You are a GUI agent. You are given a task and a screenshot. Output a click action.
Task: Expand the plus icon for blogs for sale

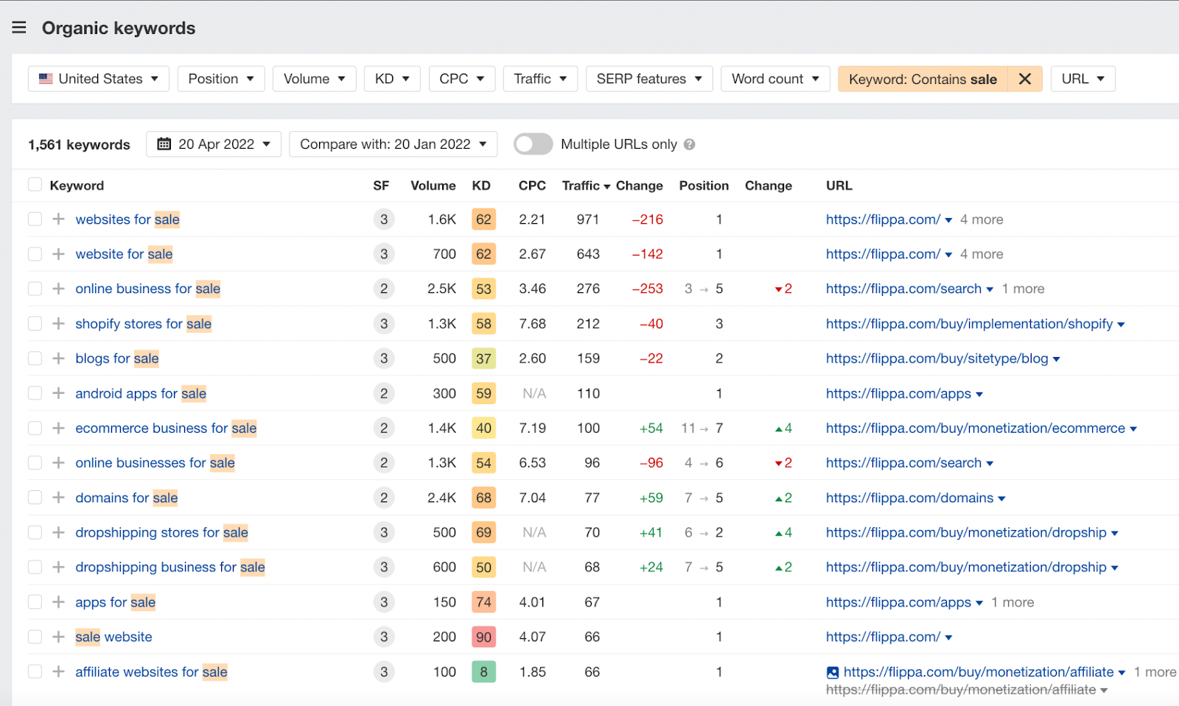(58, 359)
